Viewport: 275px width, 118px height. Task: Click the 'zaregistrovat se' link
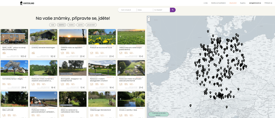click(x=255, y=3)
